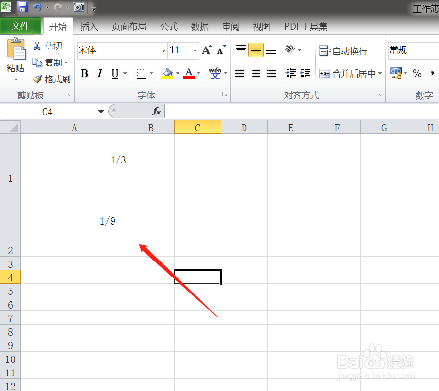Apply cell borders with the border icon
Screen dimensions: 439x391
click(x=142, y=74)
